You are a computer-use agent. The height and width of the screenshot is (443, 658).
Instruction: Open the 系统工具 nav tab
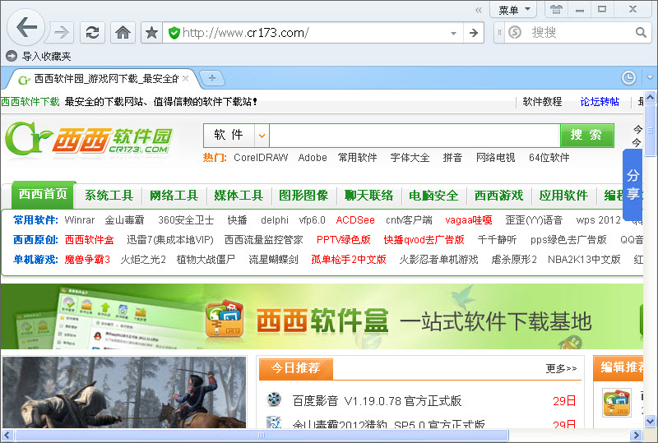109,196
